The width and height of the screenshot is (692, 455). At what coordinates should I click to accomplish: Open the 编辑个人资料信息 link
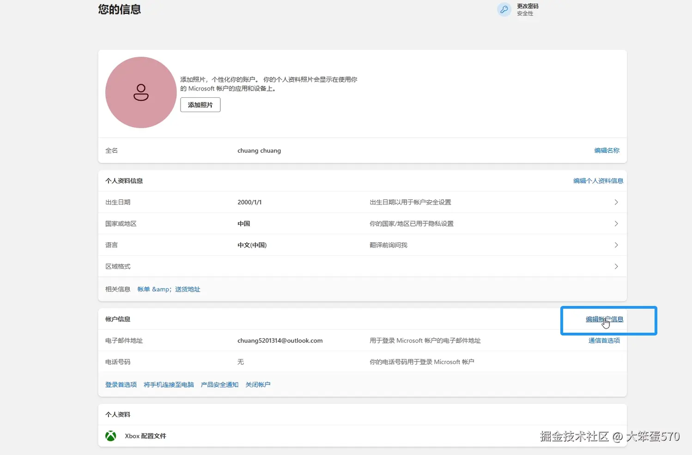point(598,181)
